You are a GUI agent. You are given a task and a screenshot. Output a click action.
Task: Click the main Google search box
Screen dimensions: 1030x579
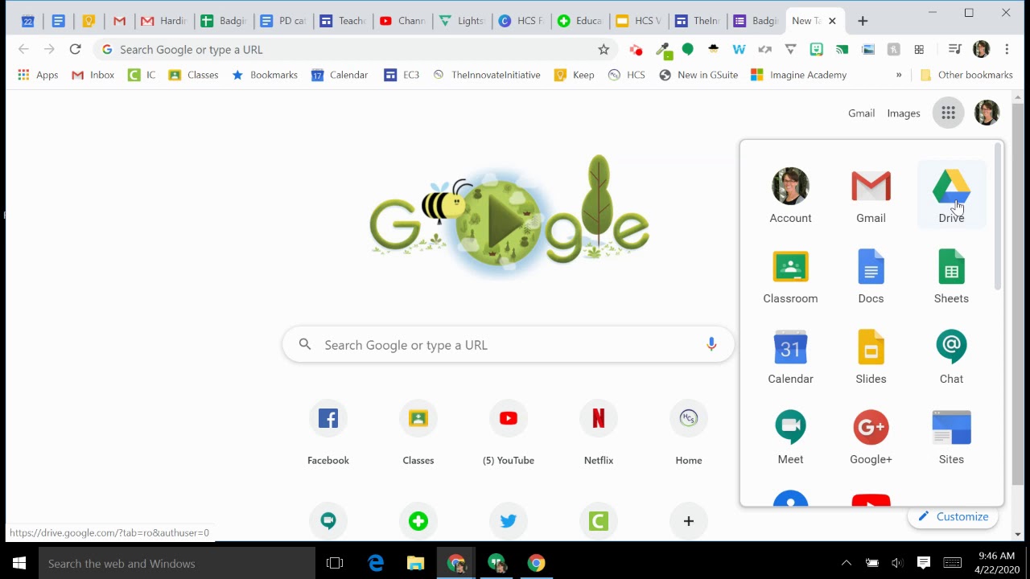tap(509, 345)
